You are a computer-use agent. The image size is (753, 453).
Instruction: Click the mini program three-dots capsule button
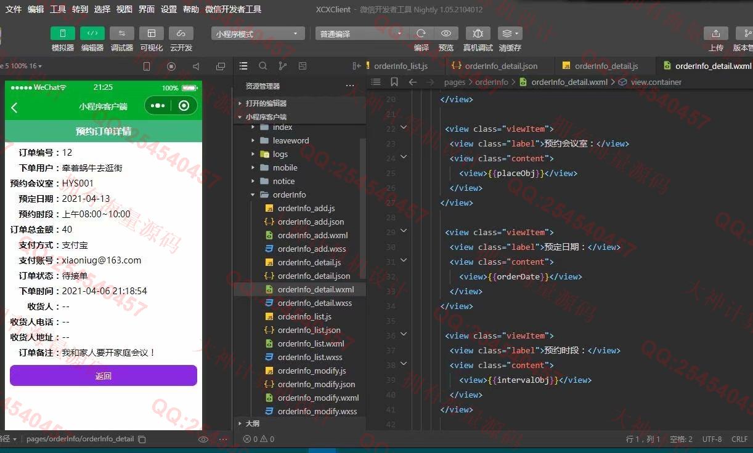click(158, 106)
